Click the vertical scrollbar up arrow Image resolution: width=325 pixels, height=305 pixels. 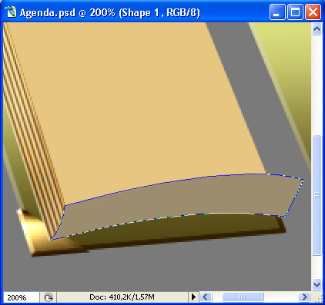317,29
